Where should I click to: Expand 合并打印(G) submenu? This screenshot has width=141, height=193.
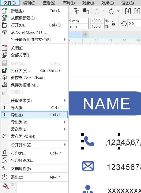click(x=34, y=145)
